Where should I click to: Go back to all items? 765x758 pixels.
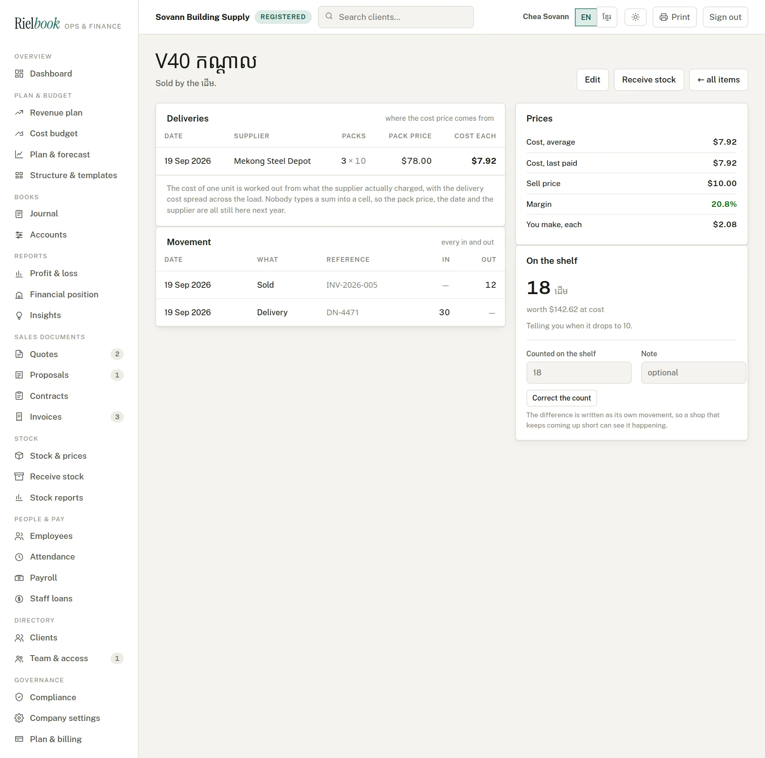click(718, 80)
